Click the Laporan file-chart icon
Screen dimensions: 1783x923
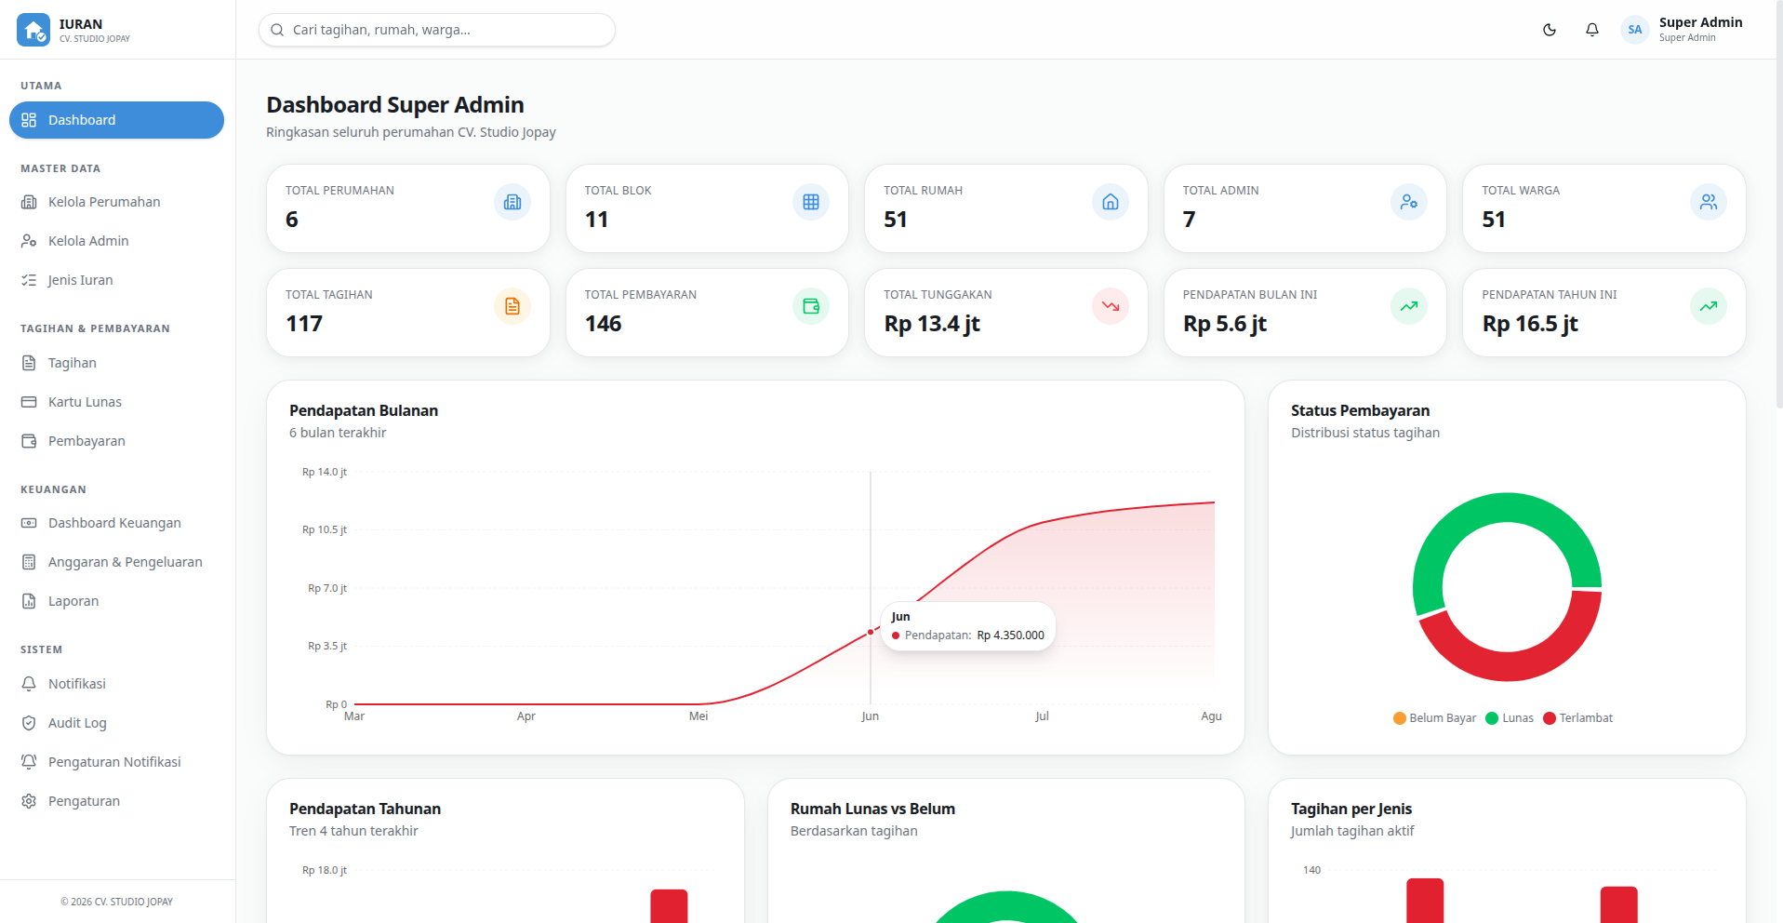coord(29,601)
